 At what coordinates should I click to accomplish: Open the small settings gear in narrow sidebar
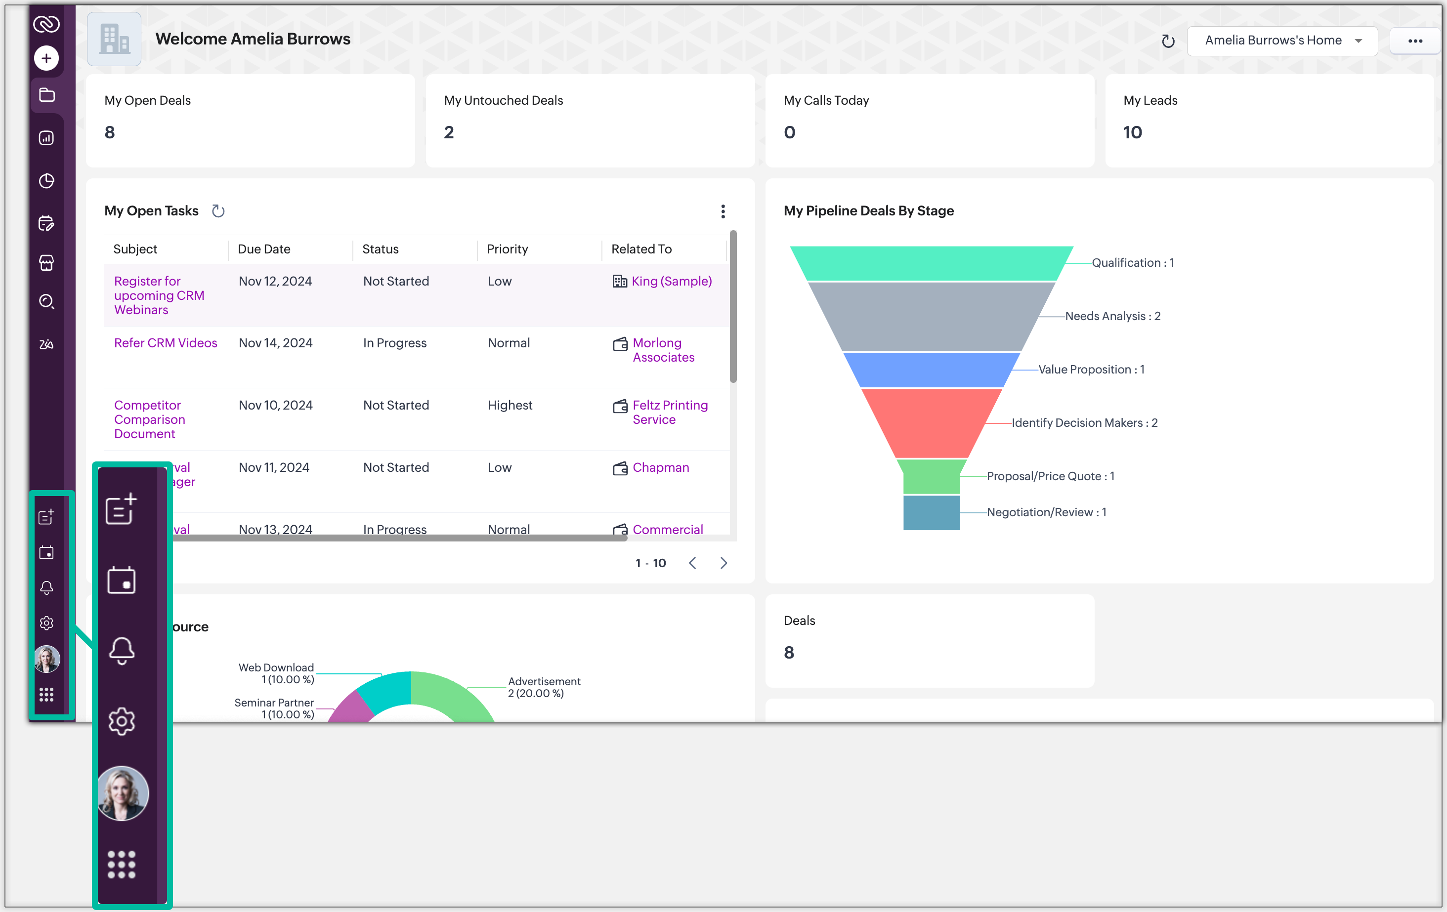[x=47, y=623]
